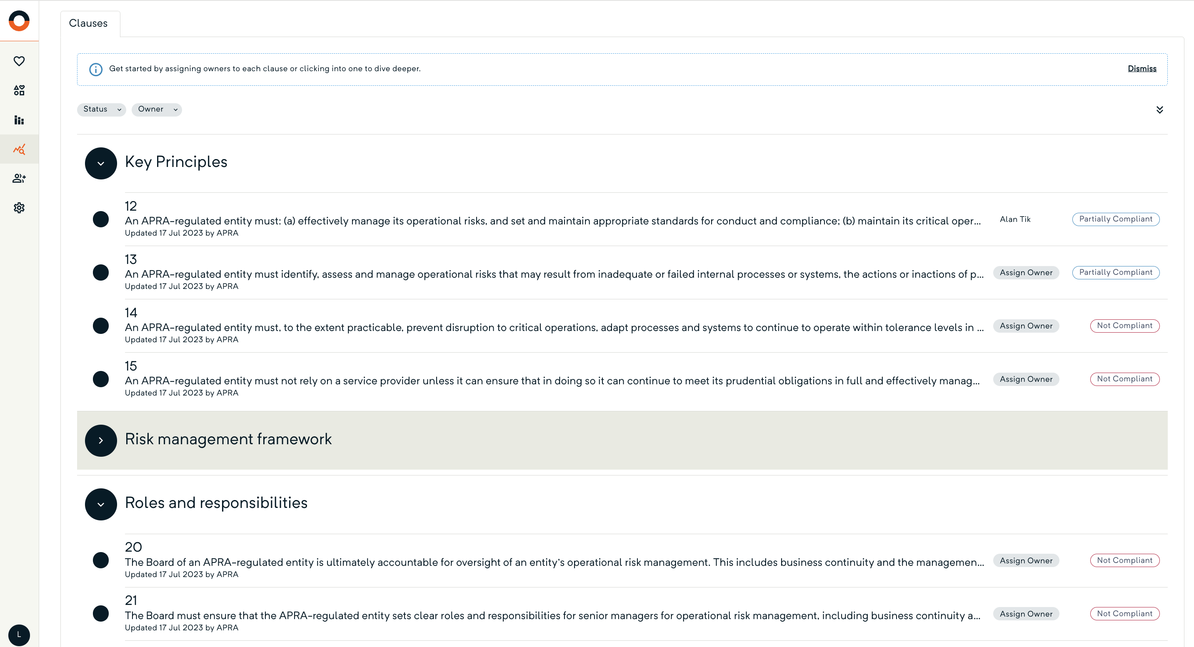The height and width of the screenshot is (647, 1194).
Task: Select the Clauses tab
Action: [x=88, y=23]
